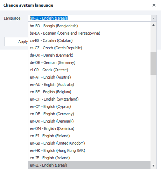Select en-DE - English (Germany)
Image resolution: width=161 pixels, height=169 pixels.
pos(89,114)
